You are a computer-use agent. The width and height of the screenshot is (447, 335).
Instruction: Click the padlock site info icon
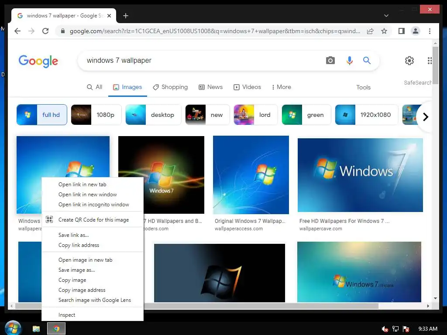pos(63,31)
